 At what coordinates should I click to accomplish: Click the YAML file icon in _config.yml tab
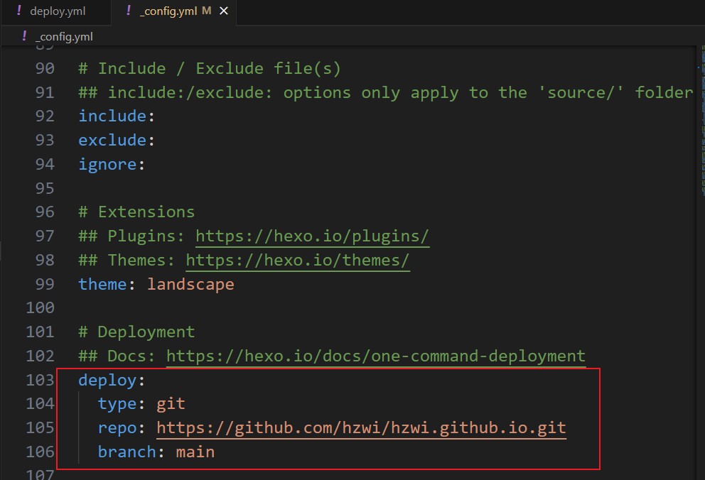click(x=129, y=11)
